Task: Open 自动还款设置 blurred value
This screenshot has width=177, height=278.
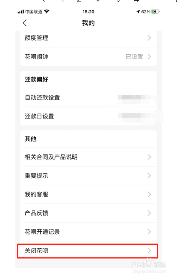Action: tap(137, 98)
